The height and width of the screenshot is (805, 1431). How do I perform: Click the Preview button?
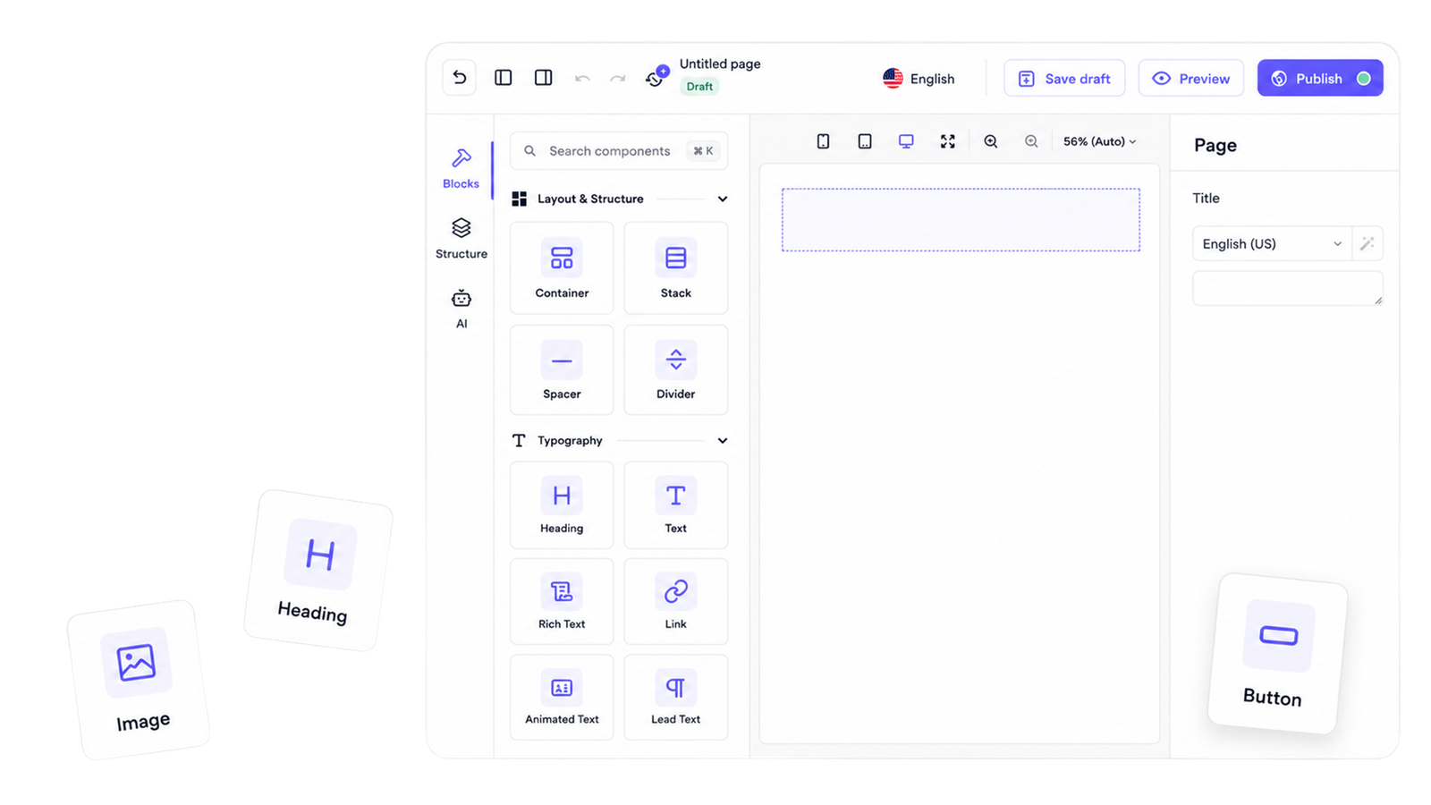coord(1191,79)
